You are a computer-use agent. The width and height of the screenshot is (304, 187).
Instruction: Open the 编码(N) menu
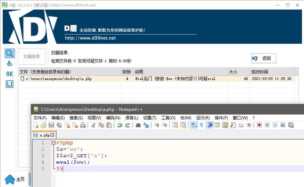coord(113,118)
